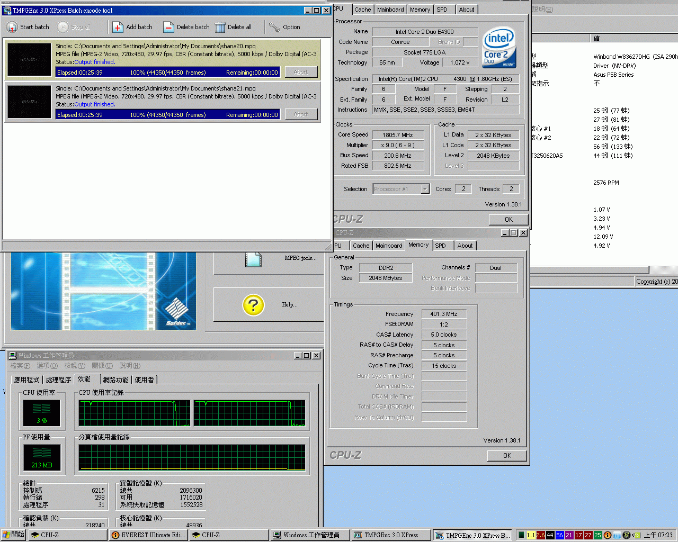Click the dark red 17 tray icon

pos(578,535)
